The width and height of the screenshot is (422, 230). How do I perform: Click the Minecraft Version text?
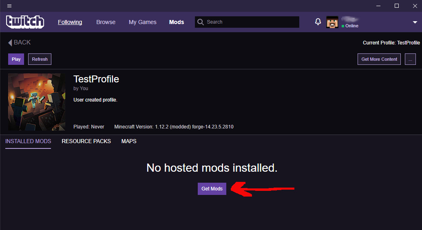click(174, 127)
